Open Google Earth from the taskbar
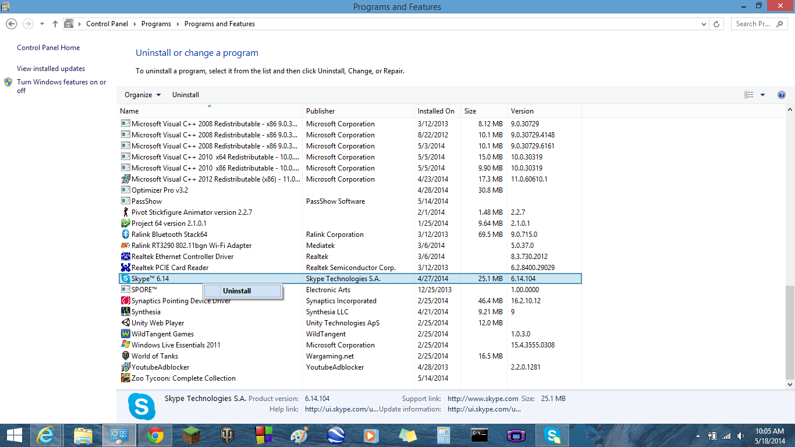 point(335,435)
